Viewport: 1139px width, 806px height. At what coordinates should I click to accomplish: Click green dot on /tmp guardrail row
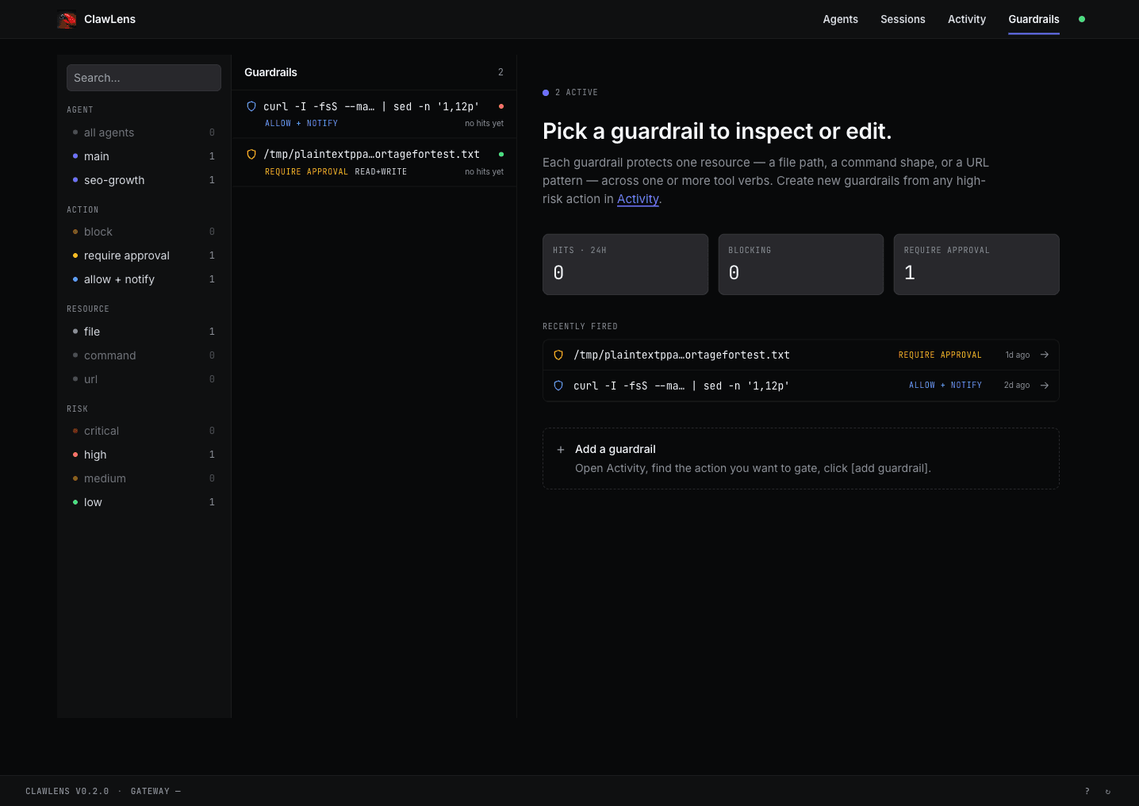coord(501,155)
